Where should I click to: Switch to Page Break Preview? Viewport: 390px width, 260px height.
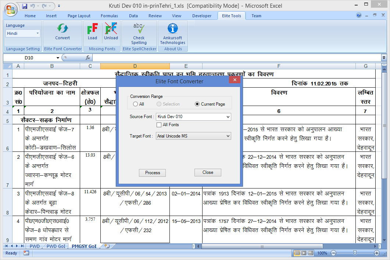(x=311, y=253)
